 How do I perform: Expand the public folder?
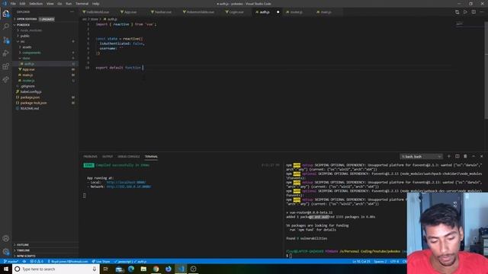(x=45, y=36)
